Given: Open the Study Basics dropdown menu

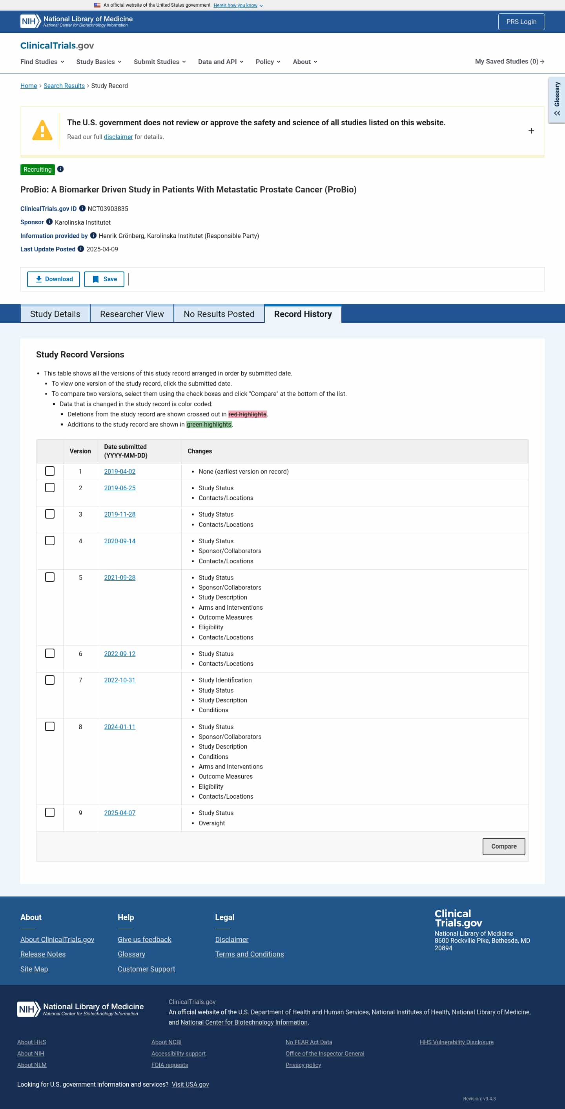Looking at the screenshot, I should click(99, 62).
